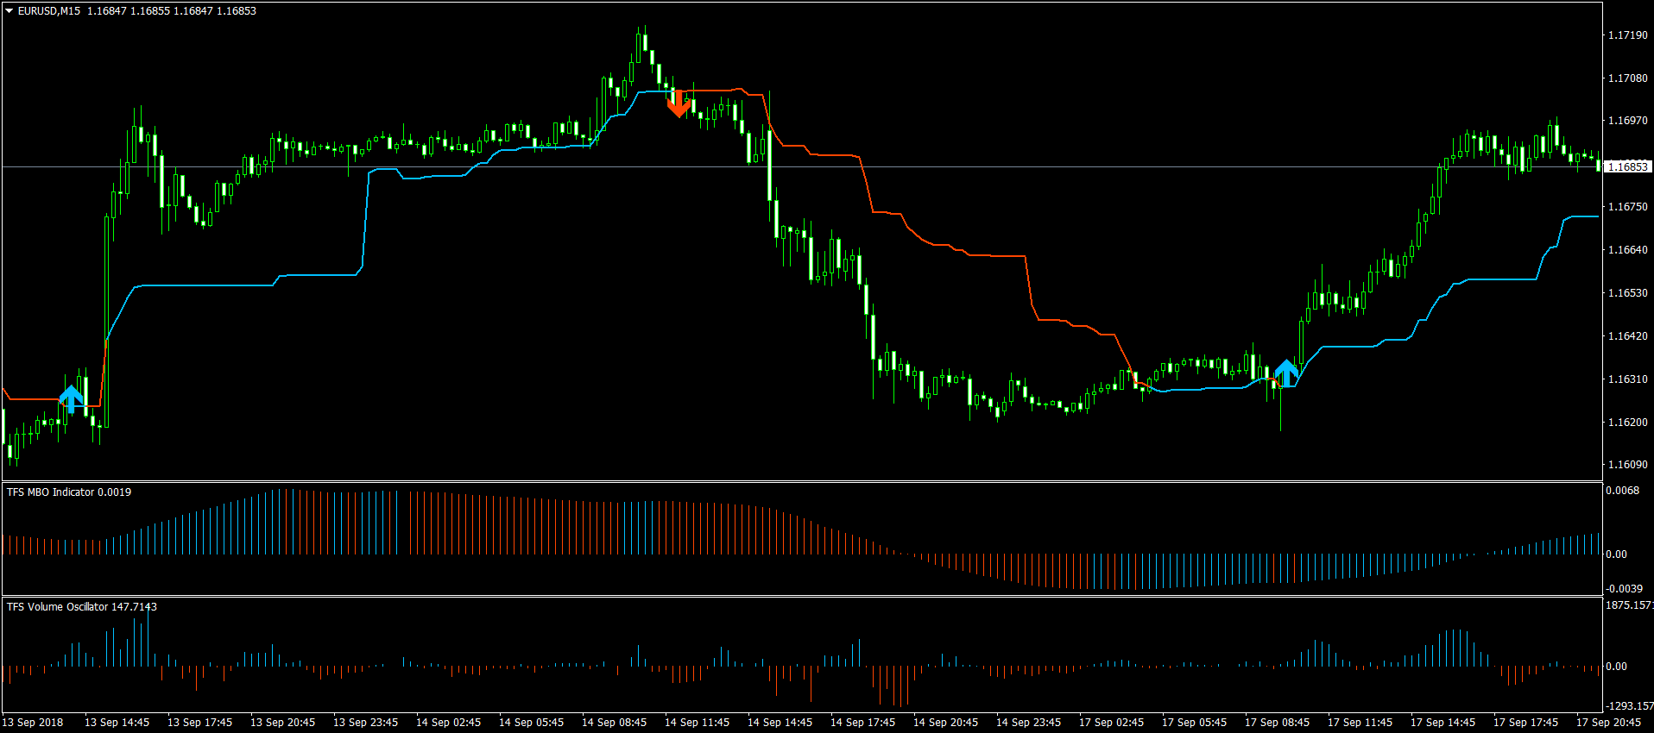Click the 0.0068 MBO scale value
The image size is (1654, 733).
click(x=1622, y=491)
